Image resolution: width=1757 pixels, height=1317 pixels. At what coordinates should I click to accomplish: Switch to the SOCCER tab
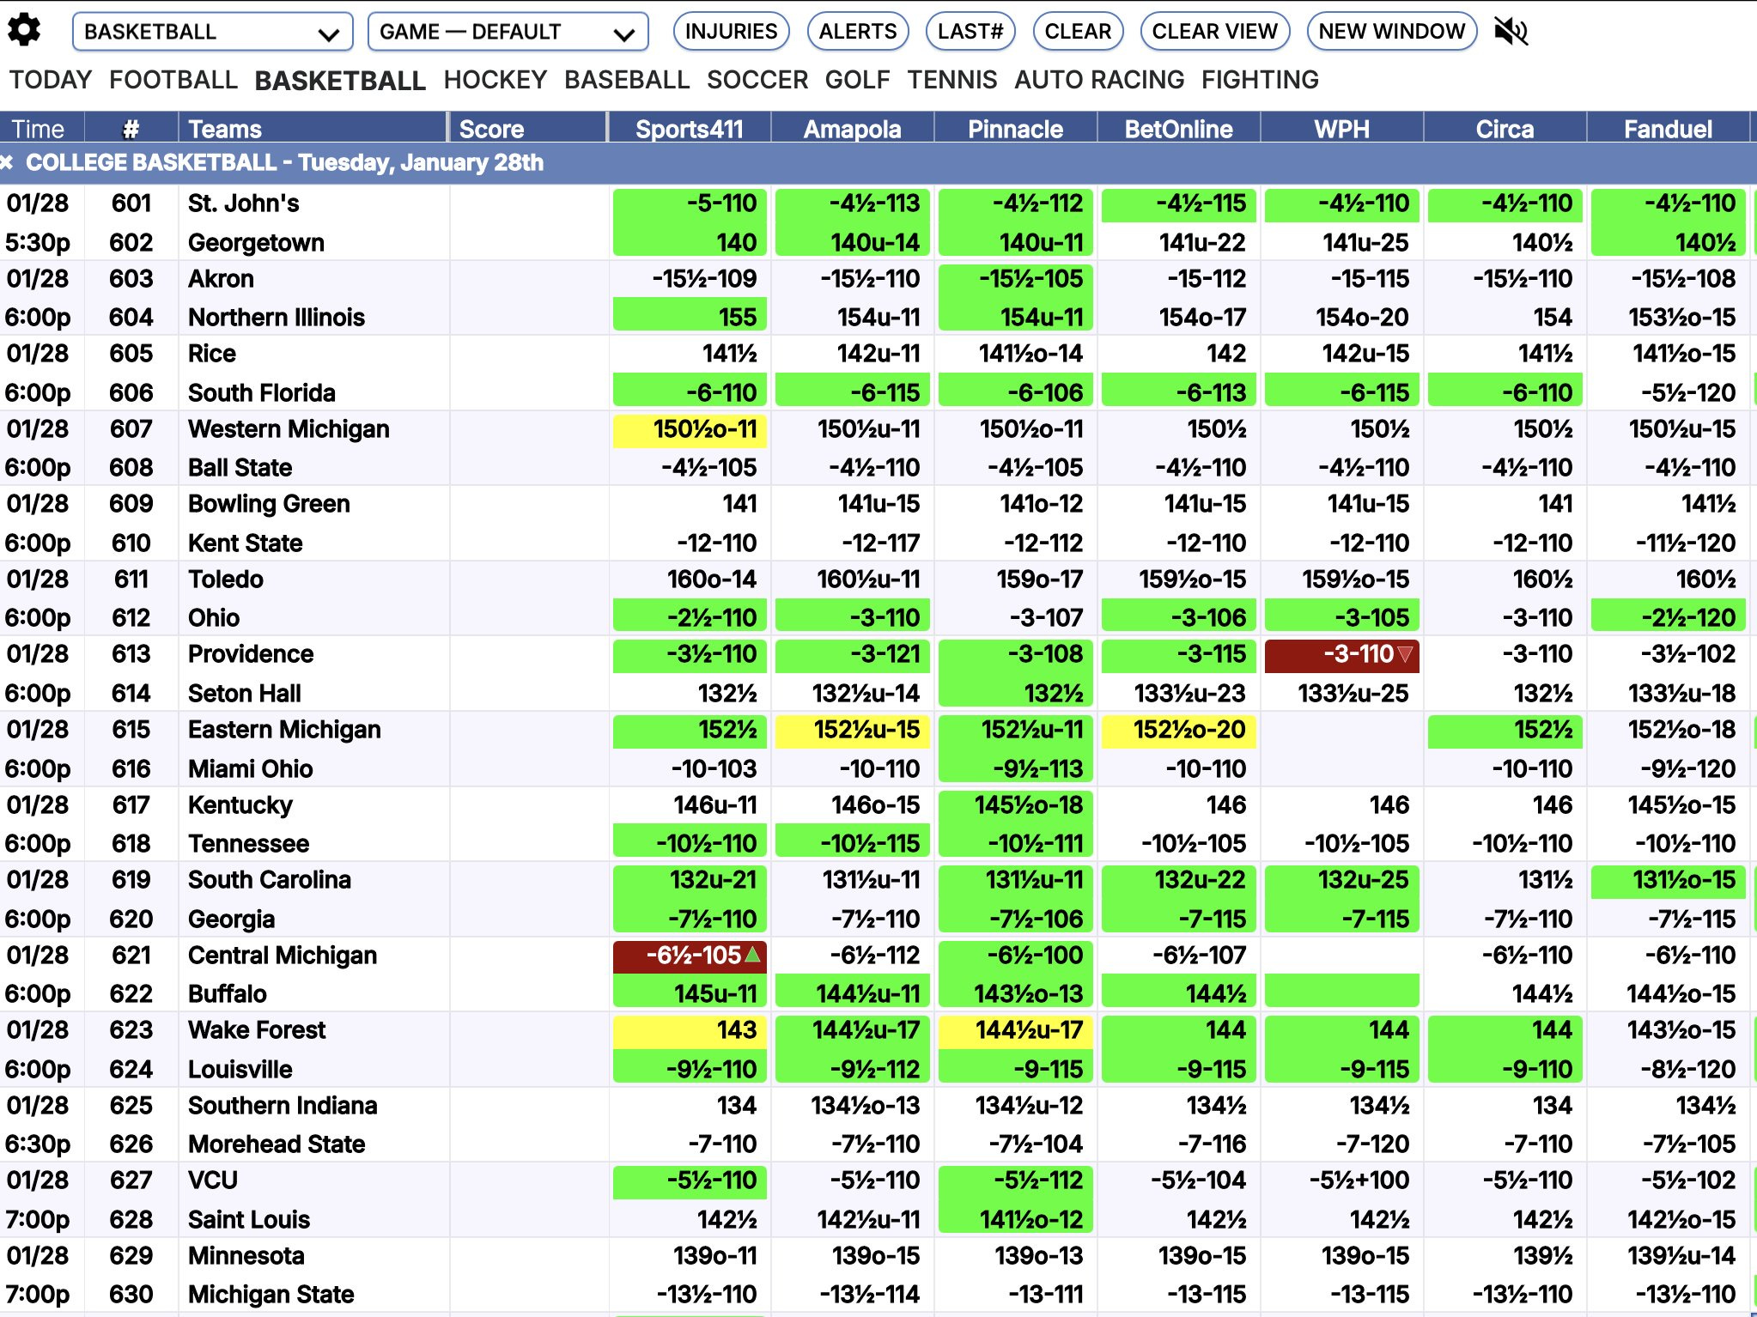coord(757,80)
